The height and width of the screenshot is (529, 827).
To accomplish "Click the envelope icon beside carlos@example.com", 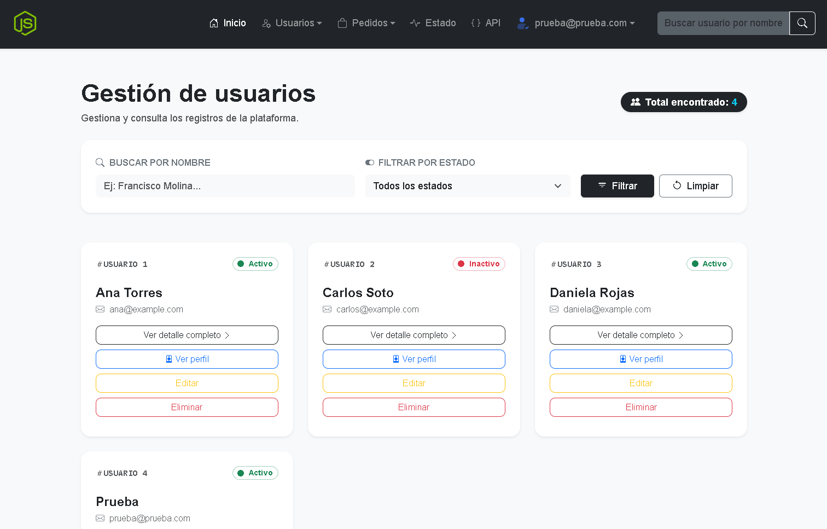I will [327, 309].
